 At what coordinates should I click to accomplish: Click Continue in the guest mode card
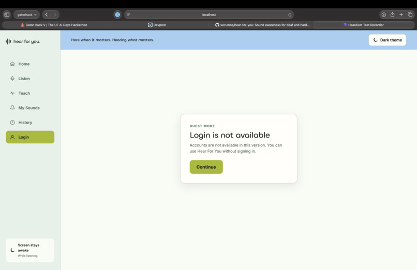pyautogui.click(x=206, y=167)
